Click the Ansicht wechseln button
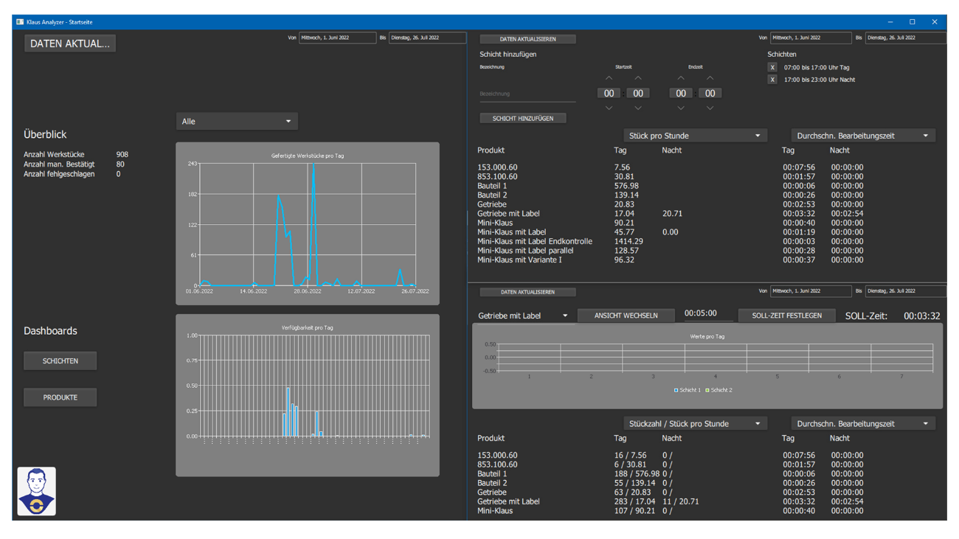The image size is (959, 539). click(626, 316)
